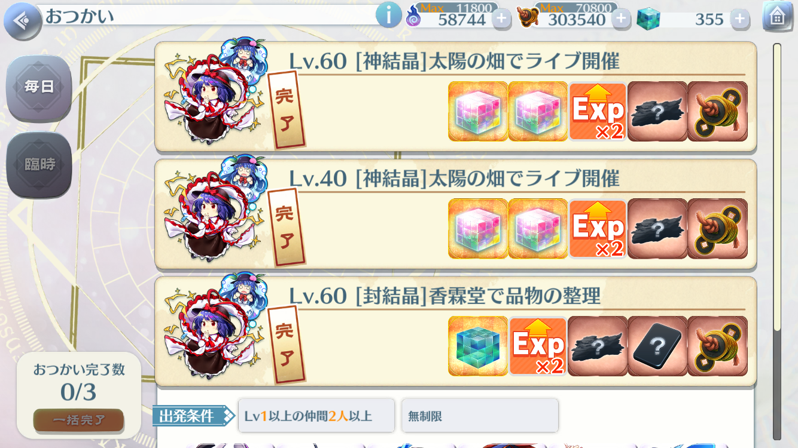This screenshot has width=798, height=448.
Task: Add spirit points with plus button
Action: coord(501,19)
